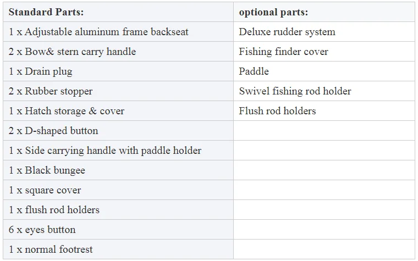Click the optional parts header cell

324,12
